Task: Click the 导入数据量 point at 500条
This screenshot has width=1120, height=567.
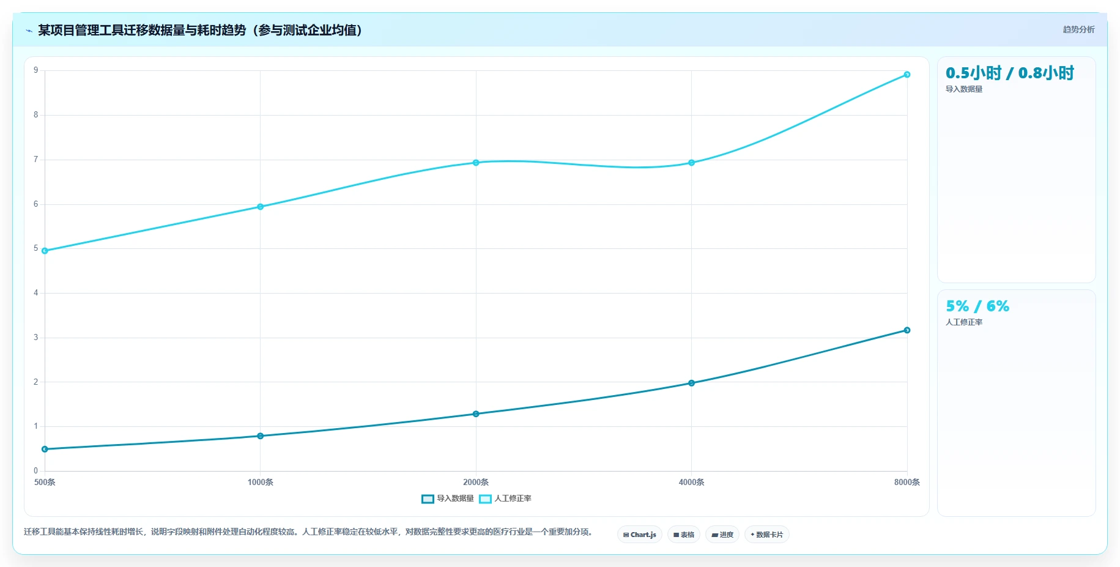Action: click(x=45, y=449)
